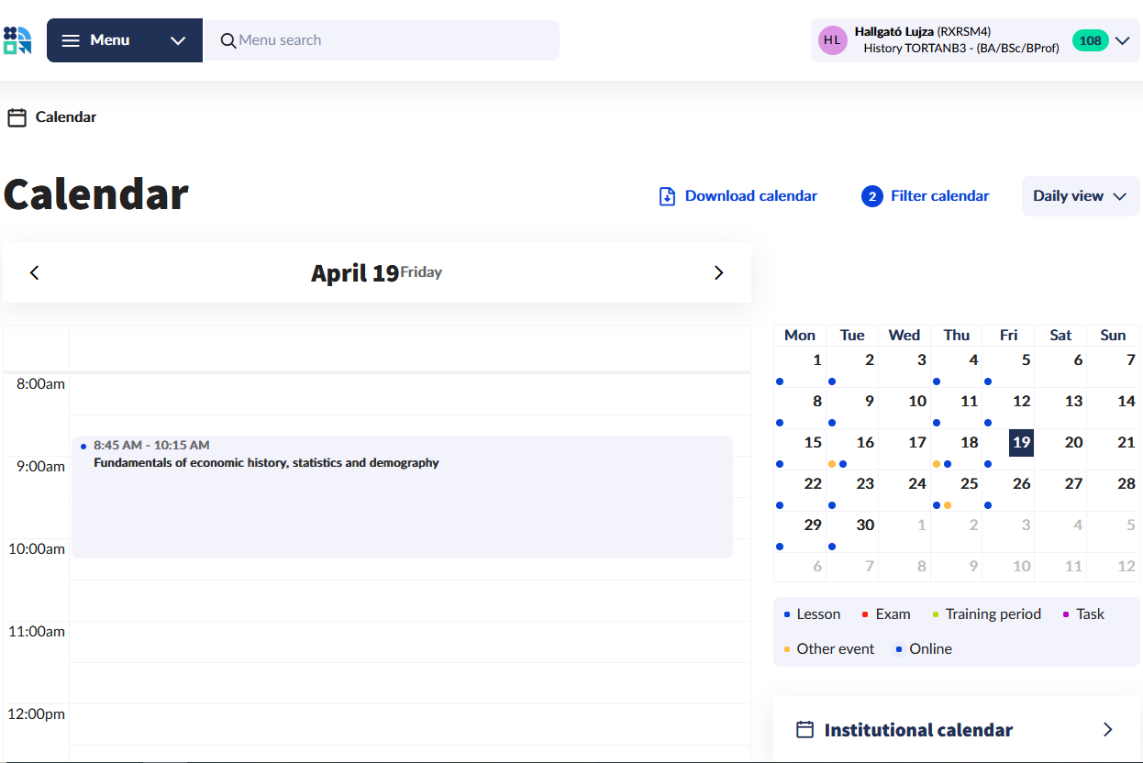
Task: Expand the user profile chevron
Action: tap(1122, 40)
